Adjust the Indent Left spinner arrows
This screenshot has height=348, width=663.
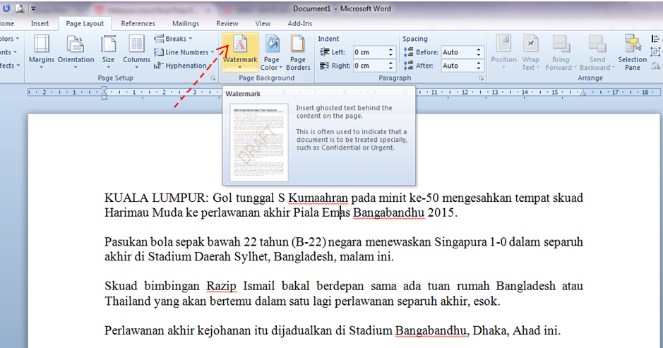point(391,52)
